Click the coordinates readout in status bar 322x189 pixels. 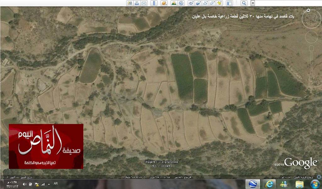(147, 177)
